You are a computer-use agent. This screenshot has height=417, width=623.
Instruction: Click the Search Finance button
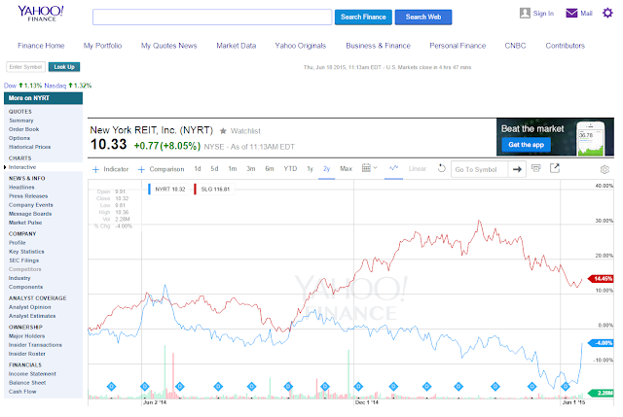tap(363, 17)
